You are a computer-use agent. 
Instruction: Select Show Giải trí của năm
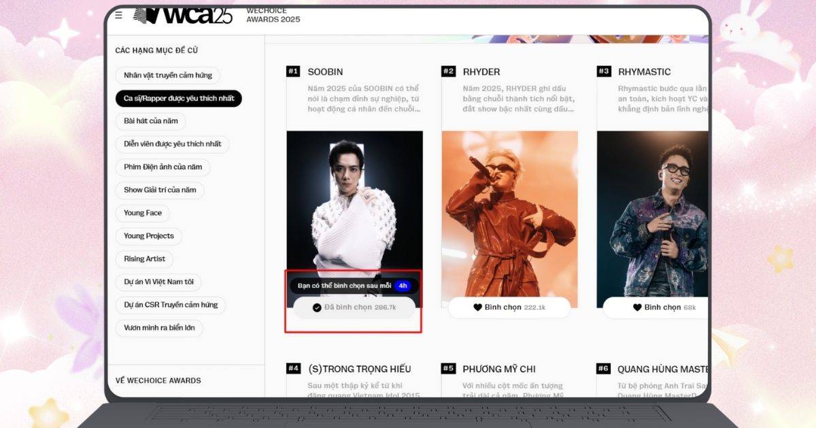point(160,190)
